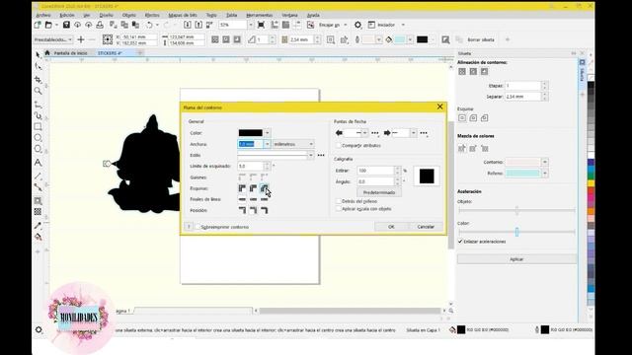Choose the first line cap option in the dialog

pos(242,199)
